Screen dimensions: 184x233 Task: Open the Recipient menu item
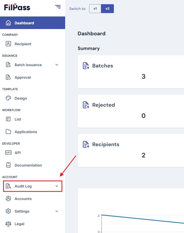[x=33, y=44]
